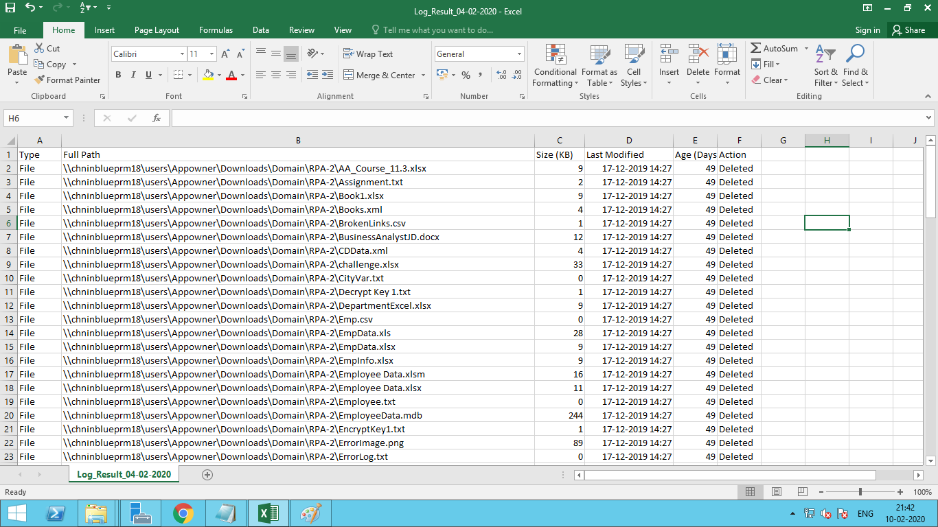Open Find & Select magnifier
938x527 pixels.
[x=855, y=55]
